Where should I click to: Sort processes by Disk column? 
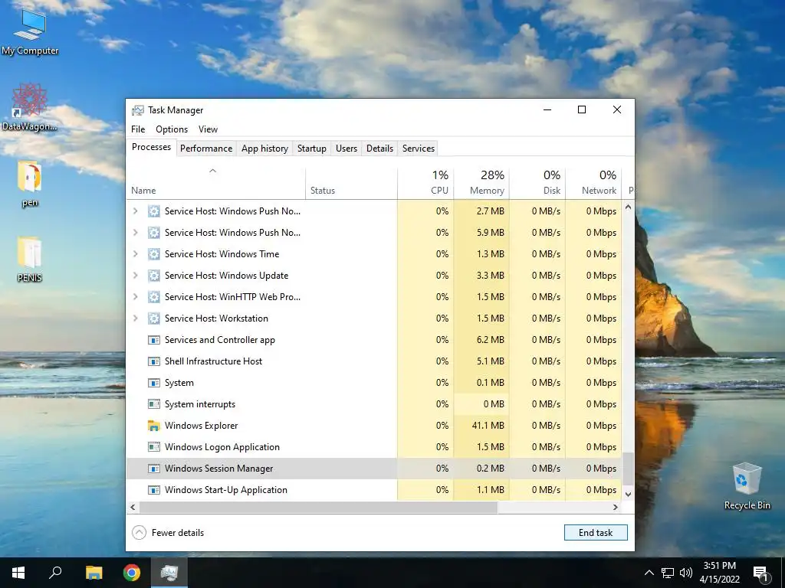(537, 183)
